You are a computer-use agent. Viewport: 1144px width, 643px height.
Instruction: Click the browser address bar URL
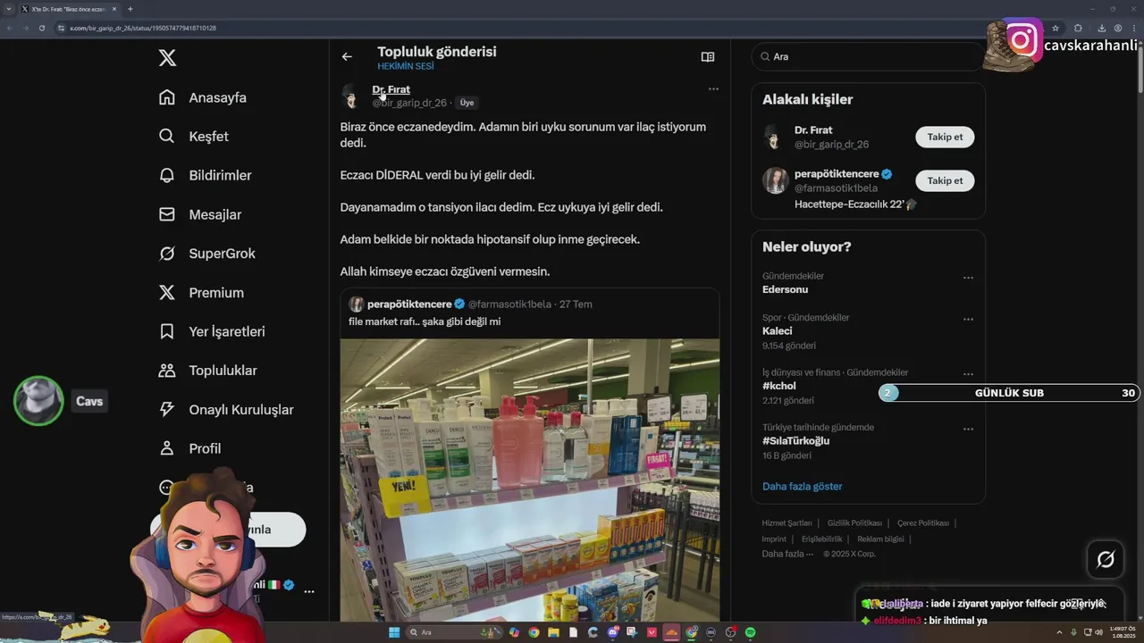143,28
